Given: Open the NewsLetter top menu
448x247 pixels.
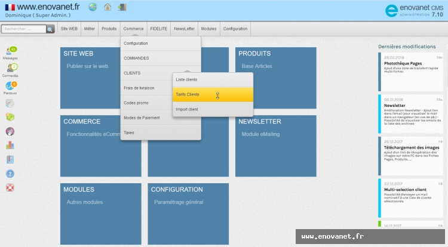Looking at the screenshot, I should coord(184,29).
